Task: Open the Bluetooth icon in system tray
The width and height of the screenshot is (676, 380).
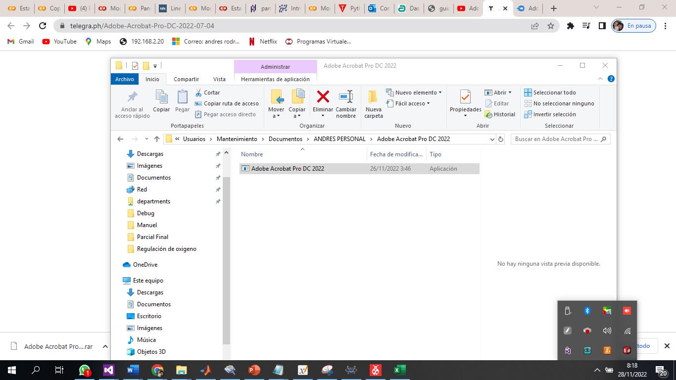Action: 587,311
